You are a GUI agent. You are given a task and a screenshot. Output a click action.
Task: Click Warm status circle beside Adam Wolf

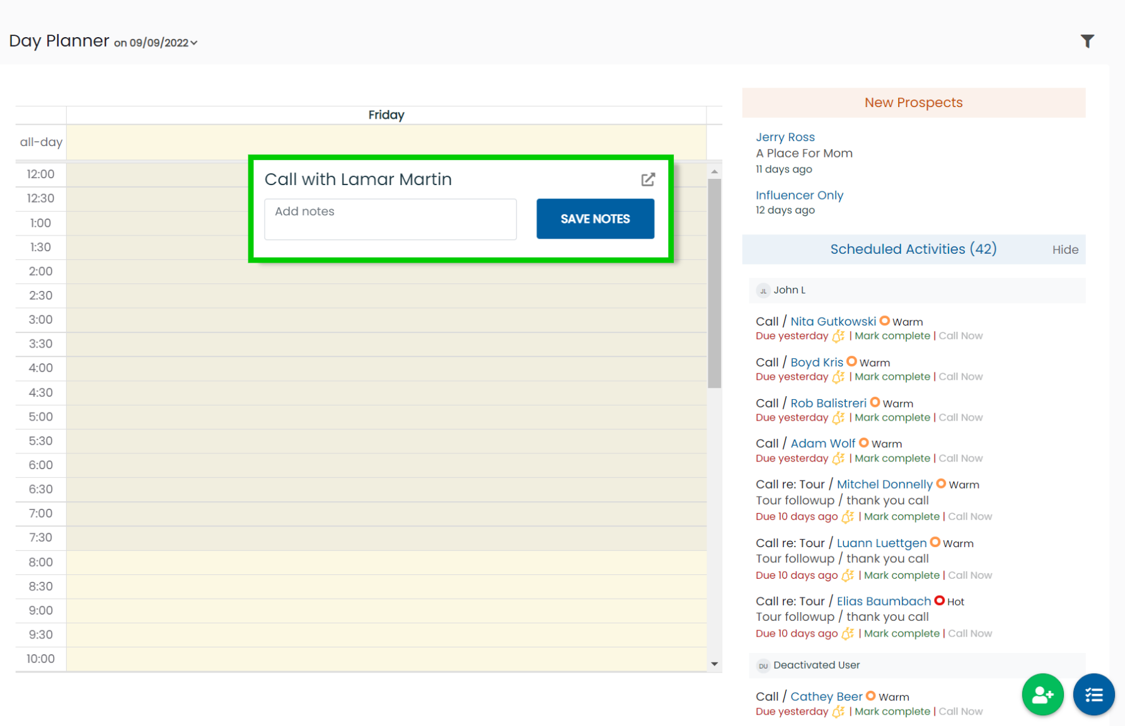click(x=863, y=443)
